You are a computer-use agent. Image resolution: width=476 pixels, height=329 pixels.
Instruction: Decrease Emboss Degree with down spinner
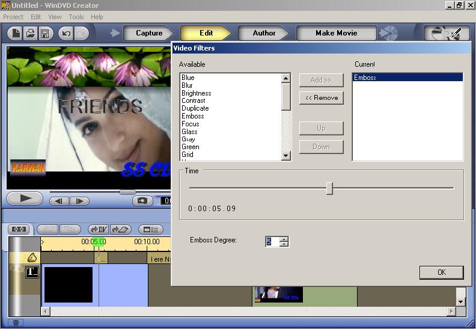284,244
